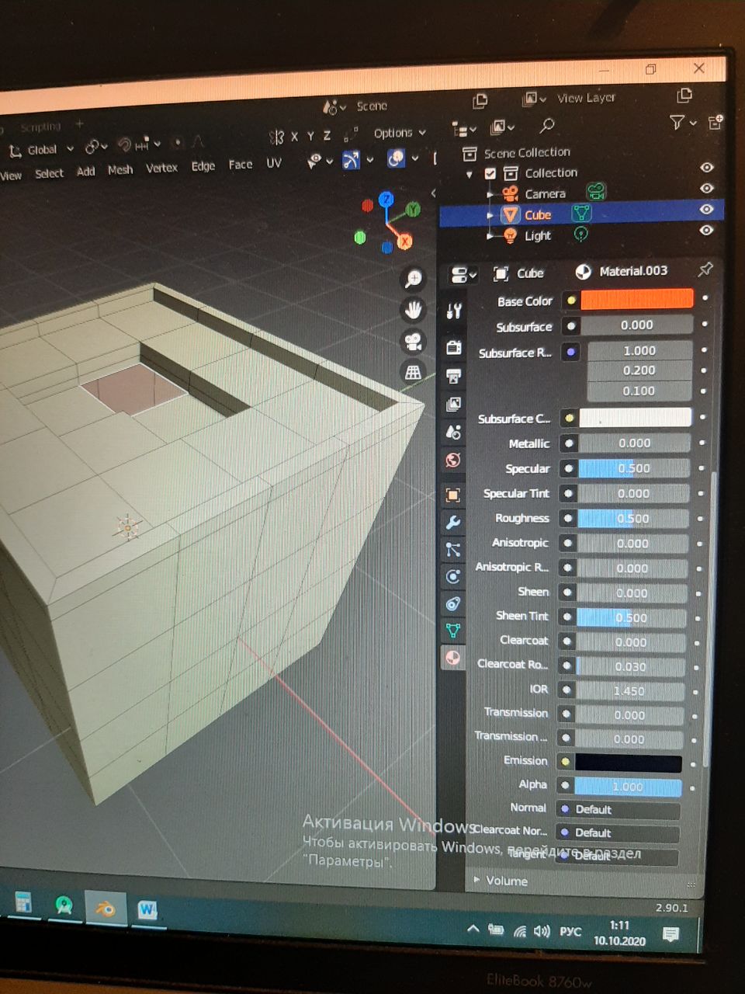745x994 pixels.
Task: Click the Z axis on navigation gizmo
Action: pos(386,200)
